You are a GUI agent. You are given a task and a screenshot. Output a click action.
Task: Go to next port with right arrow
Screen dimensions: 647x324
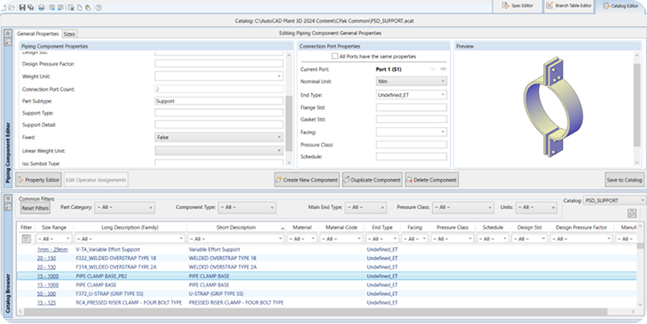[443, 70]
